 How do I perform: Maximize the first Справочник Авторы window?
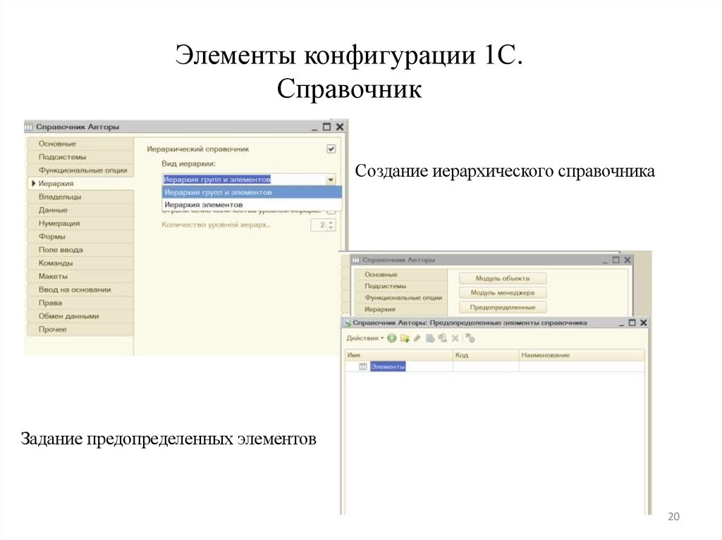(327, 127)
